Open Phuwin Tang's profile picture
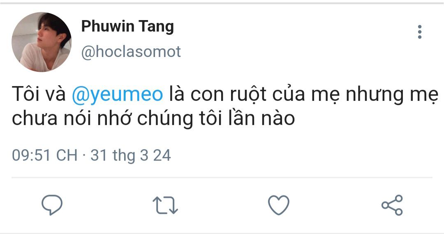The height and width of the screenshot is (234, 444). 42,42
